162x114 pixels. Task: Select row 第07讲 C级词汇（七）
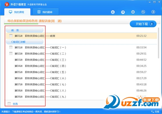pos(81,84)
